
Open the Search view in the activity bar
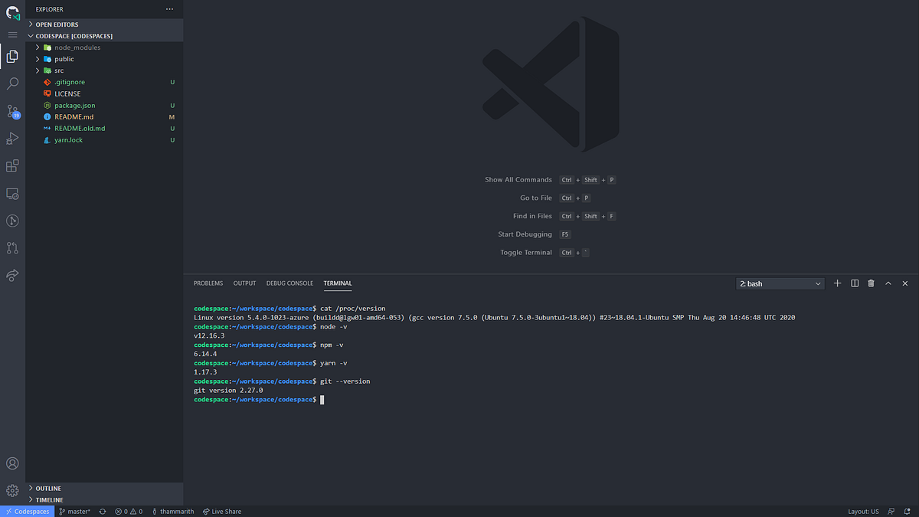[12, 83]
